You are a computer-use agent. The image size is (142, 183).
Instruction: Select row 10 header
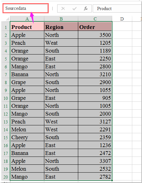click(6, 98)
